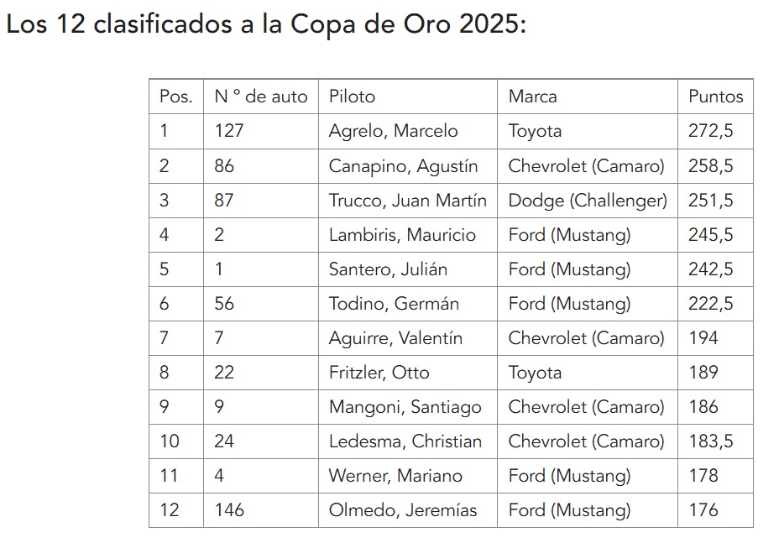Click the cell 'Canapino, Agustín'

point(408,166)
